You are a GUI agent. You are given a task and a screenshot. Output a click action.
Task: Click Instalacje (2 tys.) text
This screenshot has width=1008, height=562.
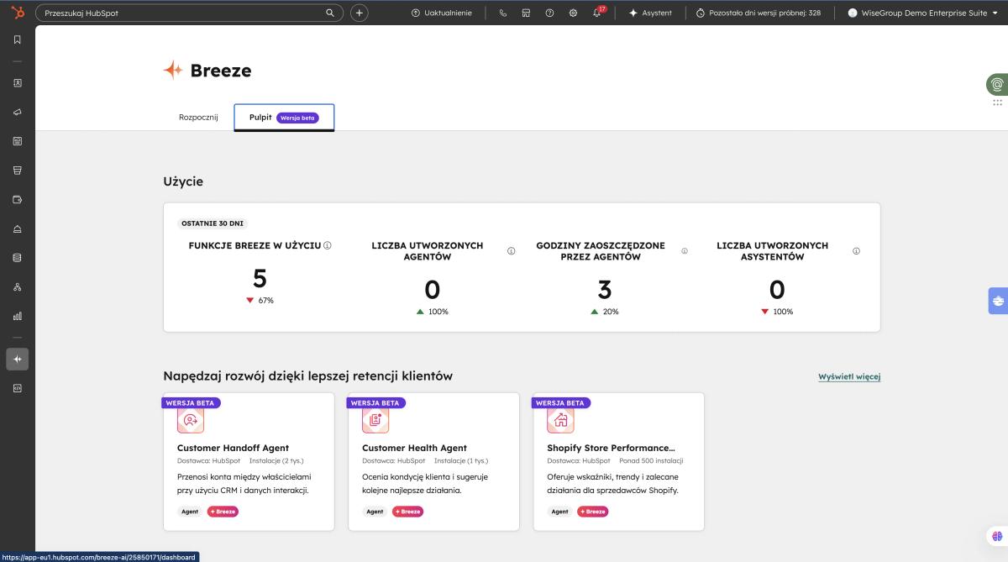pos(276,460)
